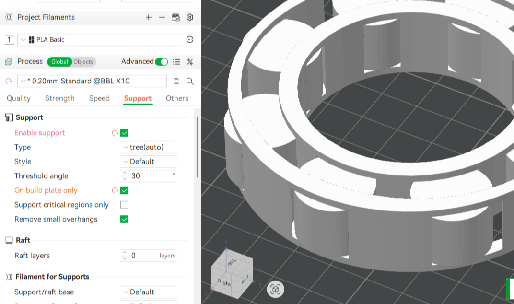Image resolution: width=514 pixels, height=304 pixels.
Task: Select filament slot number 1
Action: [x=9, y=40]
